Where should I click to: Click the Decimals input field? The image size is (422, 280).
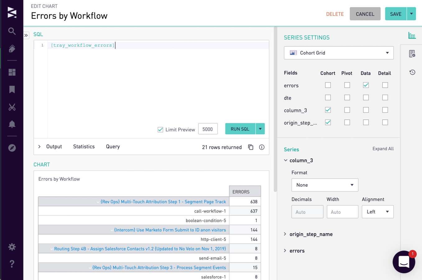(307, 212)
